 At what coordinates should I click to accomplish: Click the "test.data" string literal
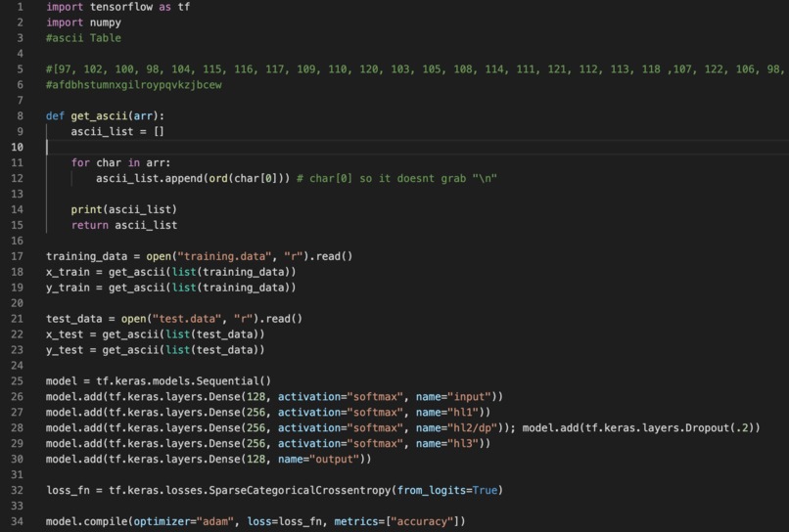[x=187, y=319]
